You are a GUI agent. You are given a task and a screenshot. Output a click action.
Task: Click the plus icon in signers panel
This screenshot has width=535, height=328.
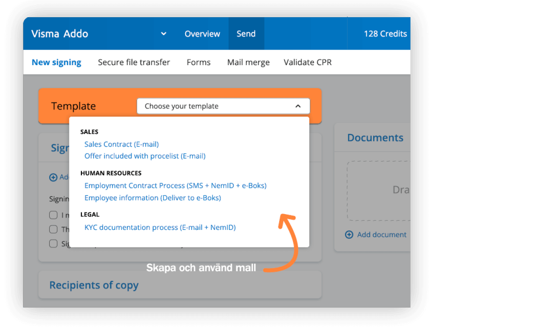(x=53, y=177)
